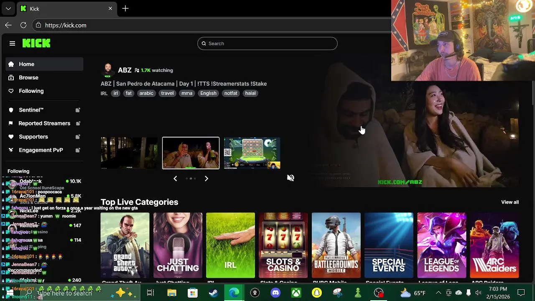Open the Slots & Casino category
The width and height of the screenshot is (535, 301).
tap(283, 245)
